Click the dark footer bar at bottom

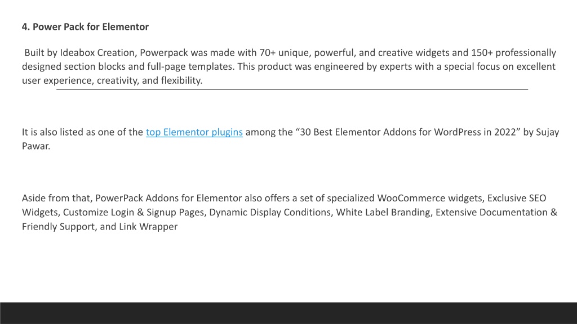(288, 313)
